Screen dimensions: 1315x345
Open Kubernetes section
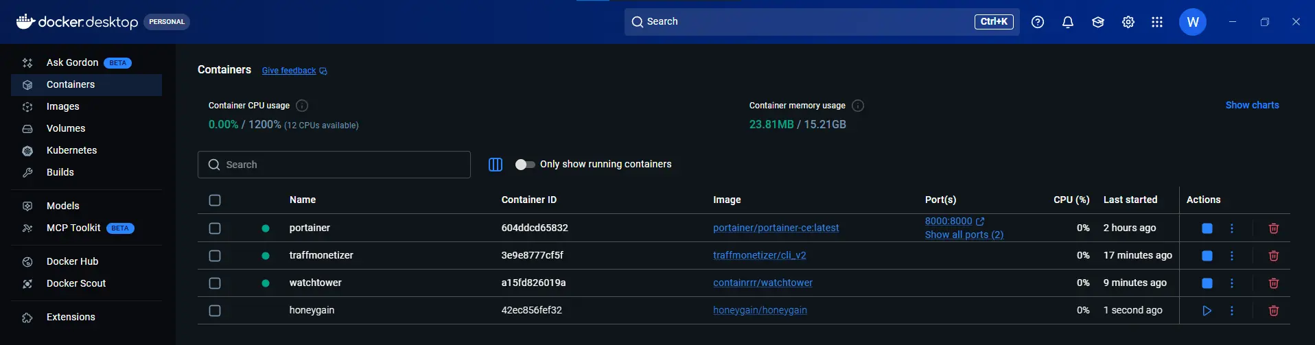click(86, 151)
